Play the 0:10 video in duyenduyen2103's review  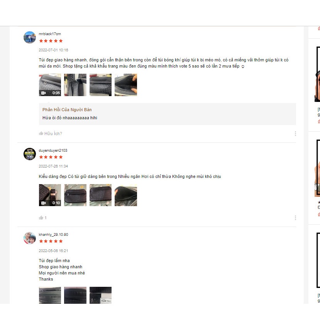50,195
